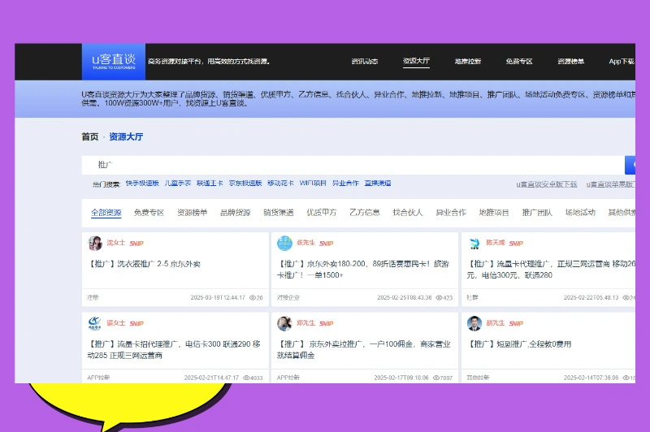Select the 销货渠道 category tab
The height and width of the screenshot is (432, 650).
click(x=279, y=213)
